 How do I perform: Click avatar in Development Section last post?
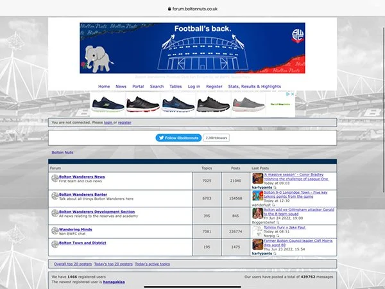(x=257, y=213)
